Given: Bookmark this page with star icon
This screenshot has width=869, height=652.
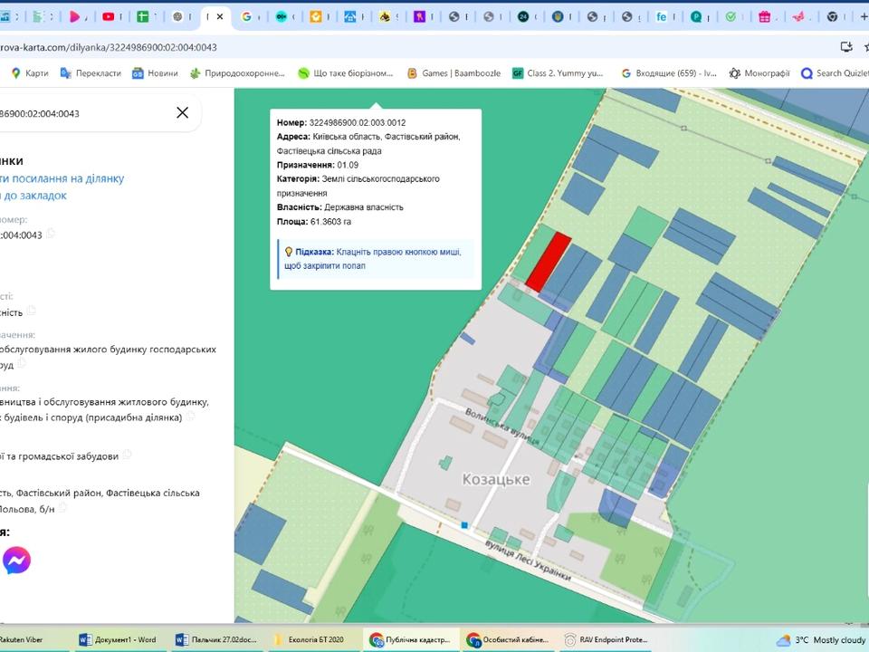Looking at the screenshot, I should 864,47.
